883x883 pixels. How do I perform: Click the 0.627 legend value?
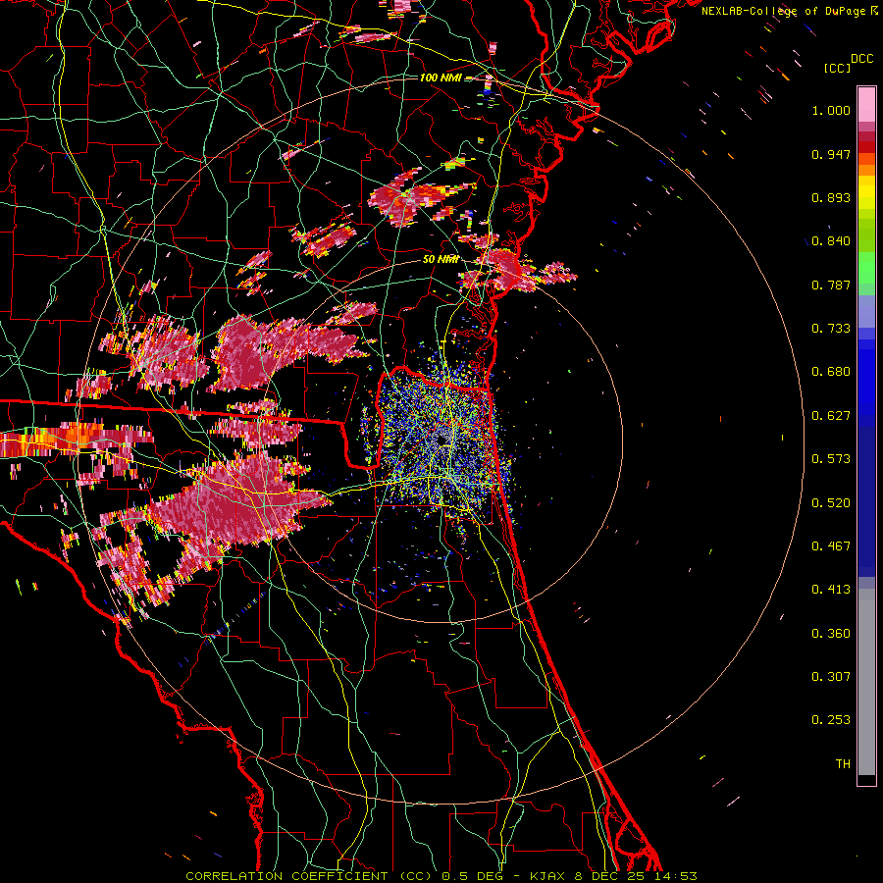[831, 416]
